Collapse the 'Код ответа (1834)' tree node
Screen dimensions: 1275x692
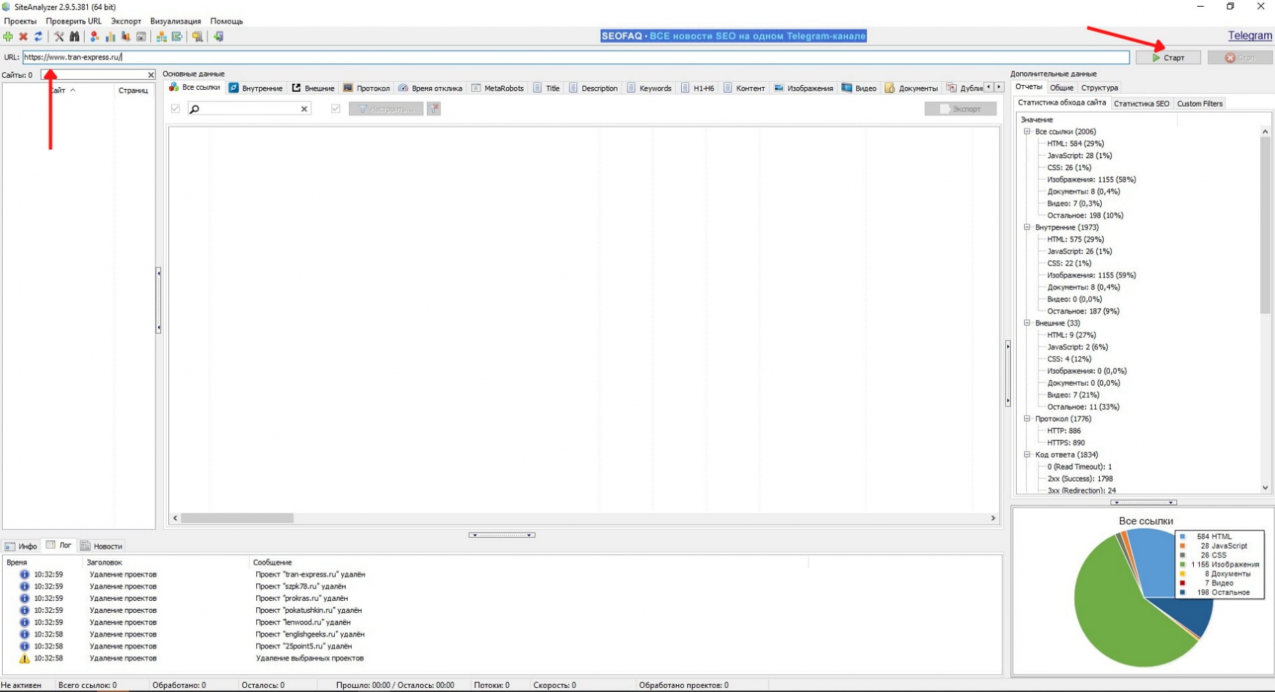point(1027,455)
